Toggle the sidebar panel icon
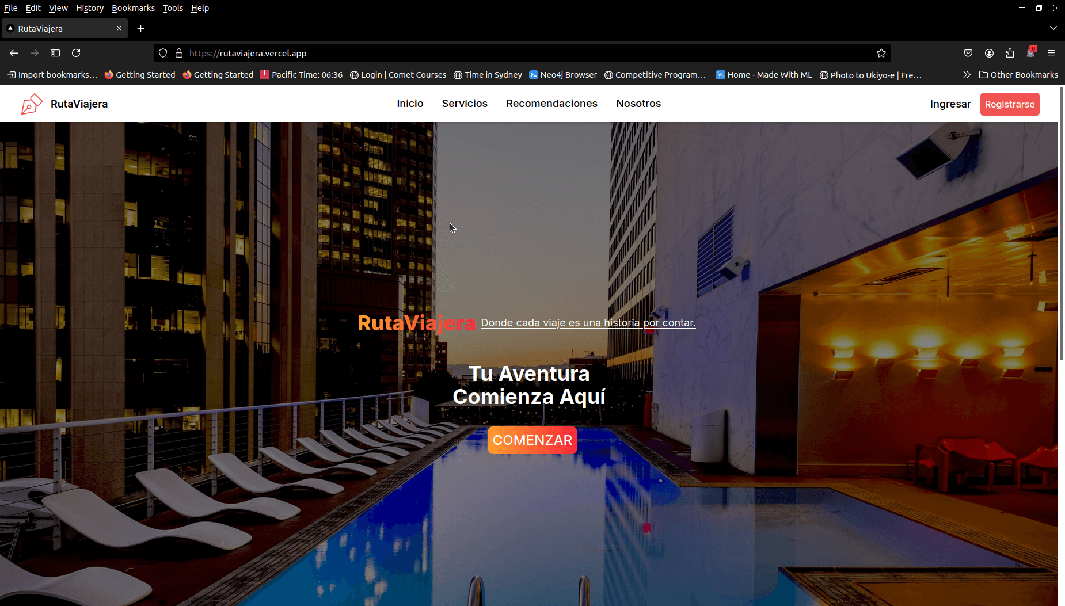This screenshot has width=1065, height=606. 55,53
